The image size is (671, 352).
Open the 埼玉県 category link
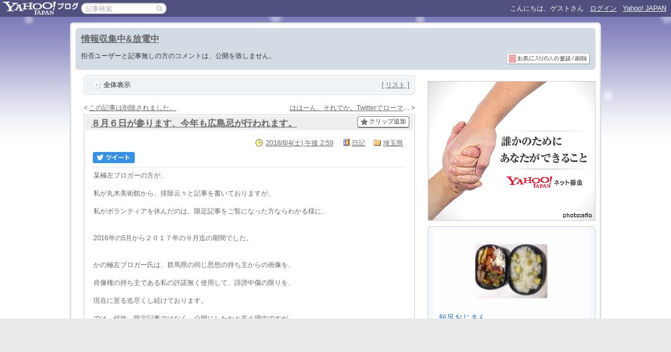pos(393,143)
